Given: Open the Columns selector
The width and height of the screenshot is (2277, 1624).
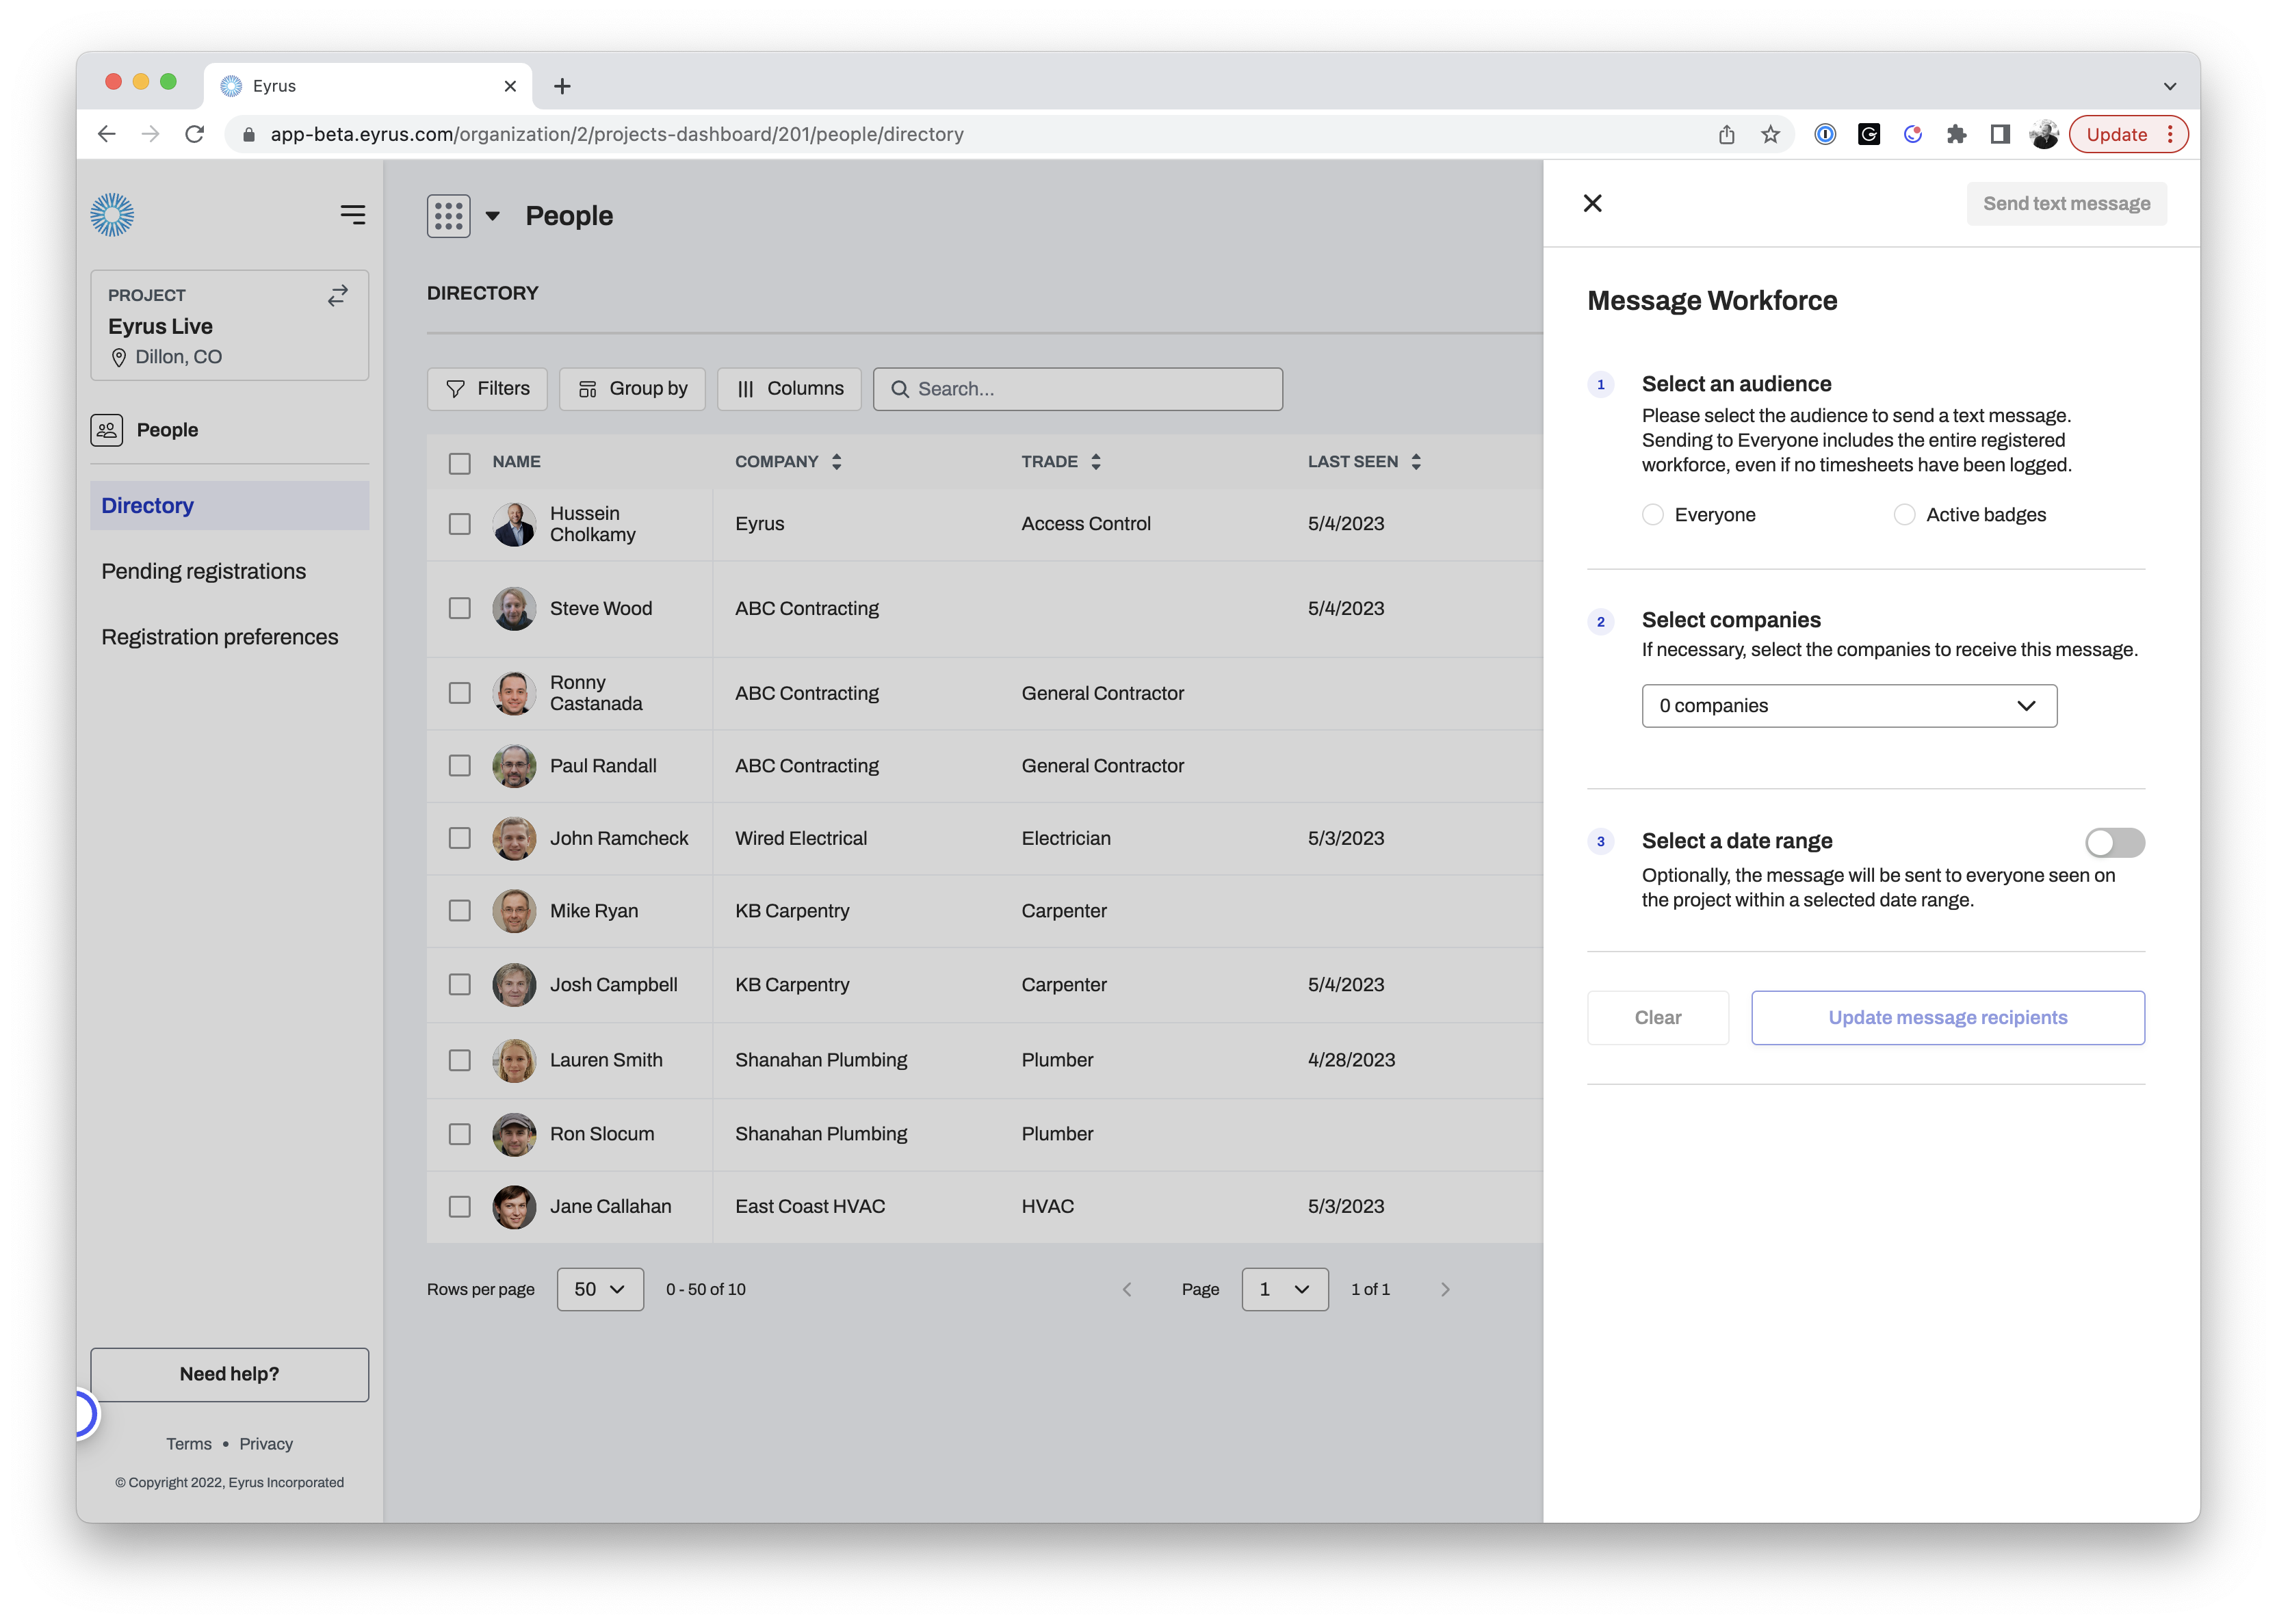Looking at the screenshot, I should pyautogui.click(x=788, y=389).
